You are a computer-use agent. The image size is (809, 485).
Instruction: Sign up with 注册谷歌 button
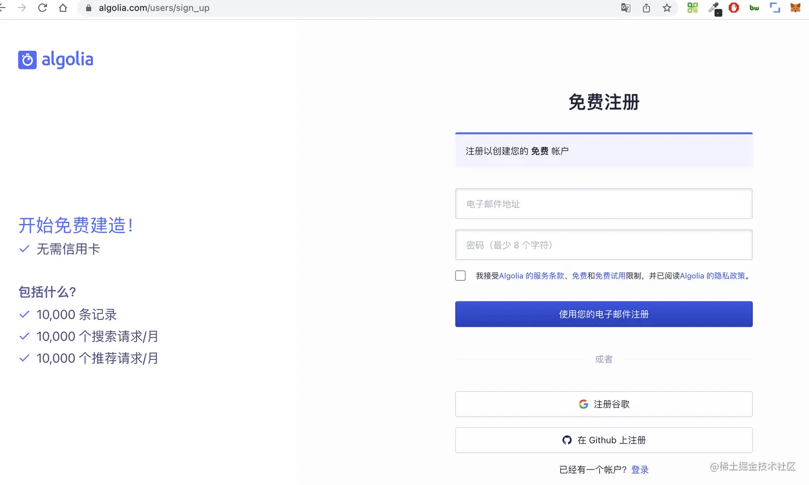604,404
